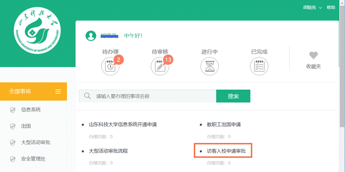Open 教职工出国申请 link
Image resolution: width=345 pixels, height=172 pixels.
(x=224, y=124)
